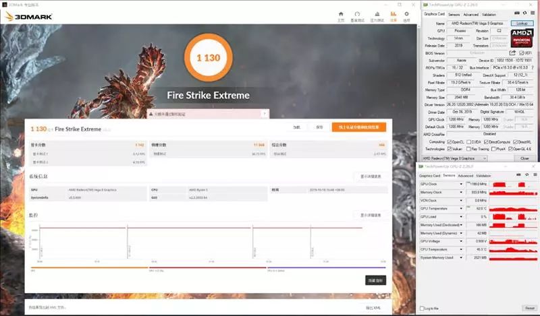This screenshot has height=316, width=540.
Task: Switch to Advanced tab in lower GPU-Z window
Action: point(466,176)
